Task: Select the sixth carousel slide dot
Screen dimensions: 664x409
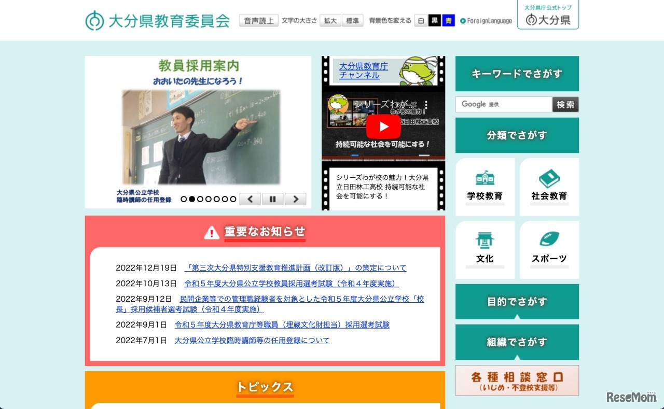Action: pos(225,199)
